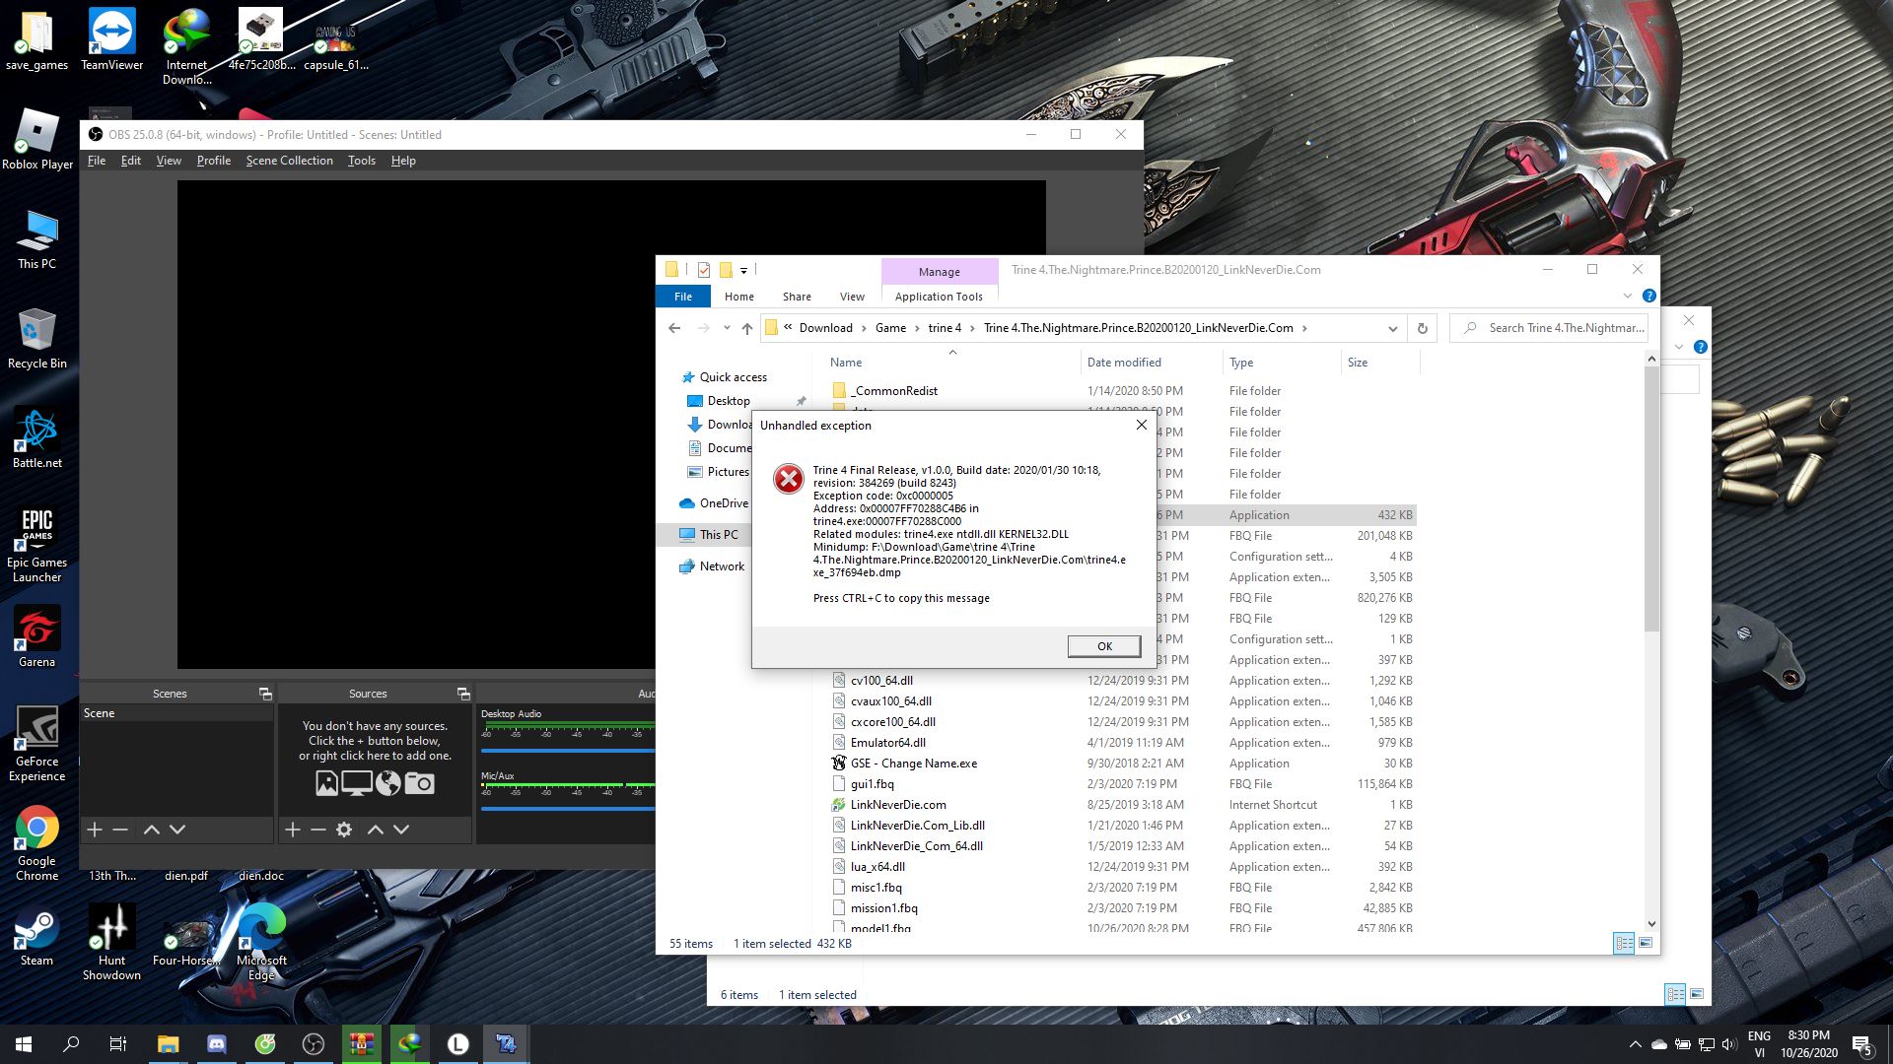Add a new source with plus button
This screenshot has height=1064, width=1893.
pyautogui.click(x=293, y=830)
